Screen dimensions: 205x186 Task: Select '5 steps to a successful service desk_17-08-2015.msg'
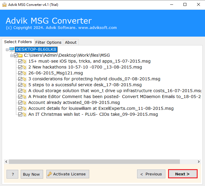coord(85,85)
